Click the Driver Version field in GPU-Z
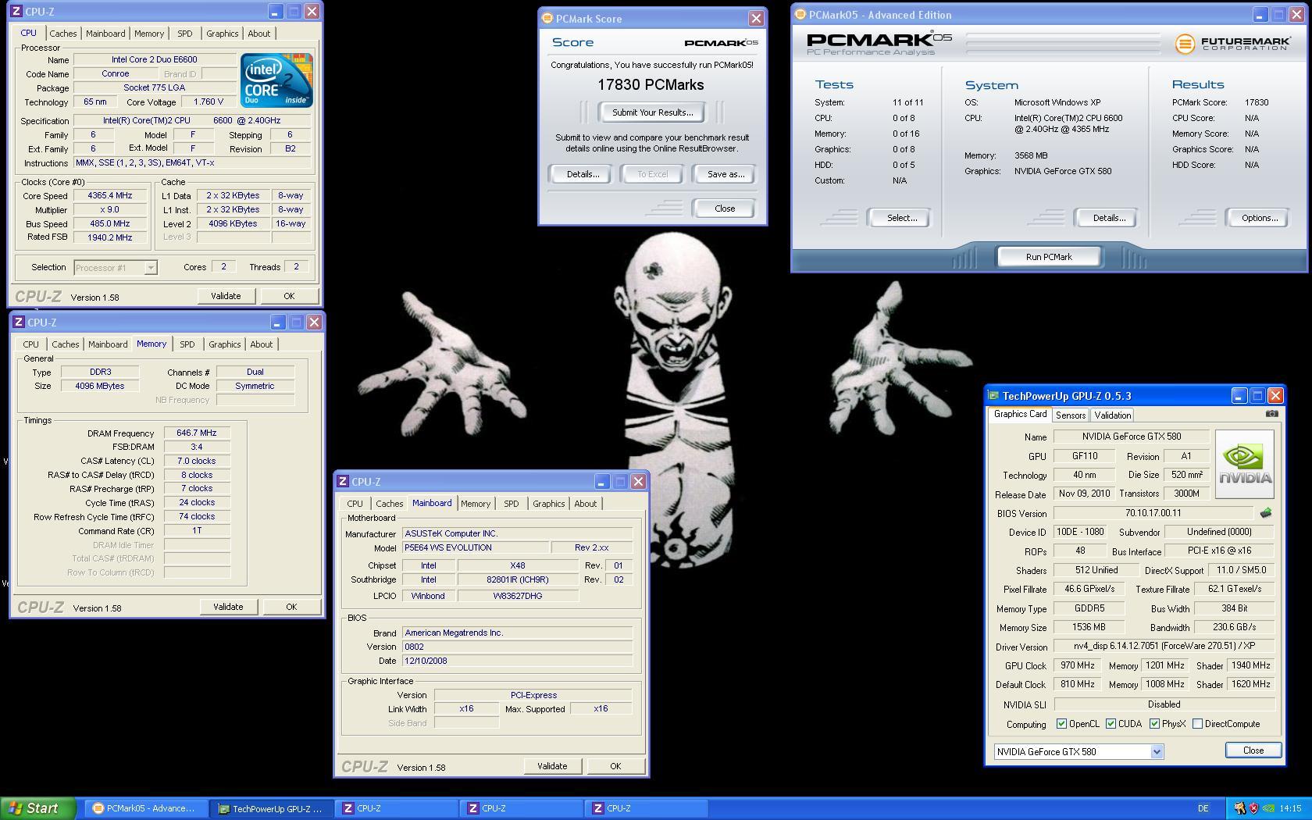Screen dimensions: 1312x820 click(x=1164, y=647)
